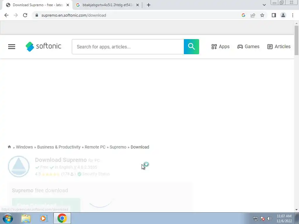Open Business & Productivity breadcrumb link

coord(59,147)
